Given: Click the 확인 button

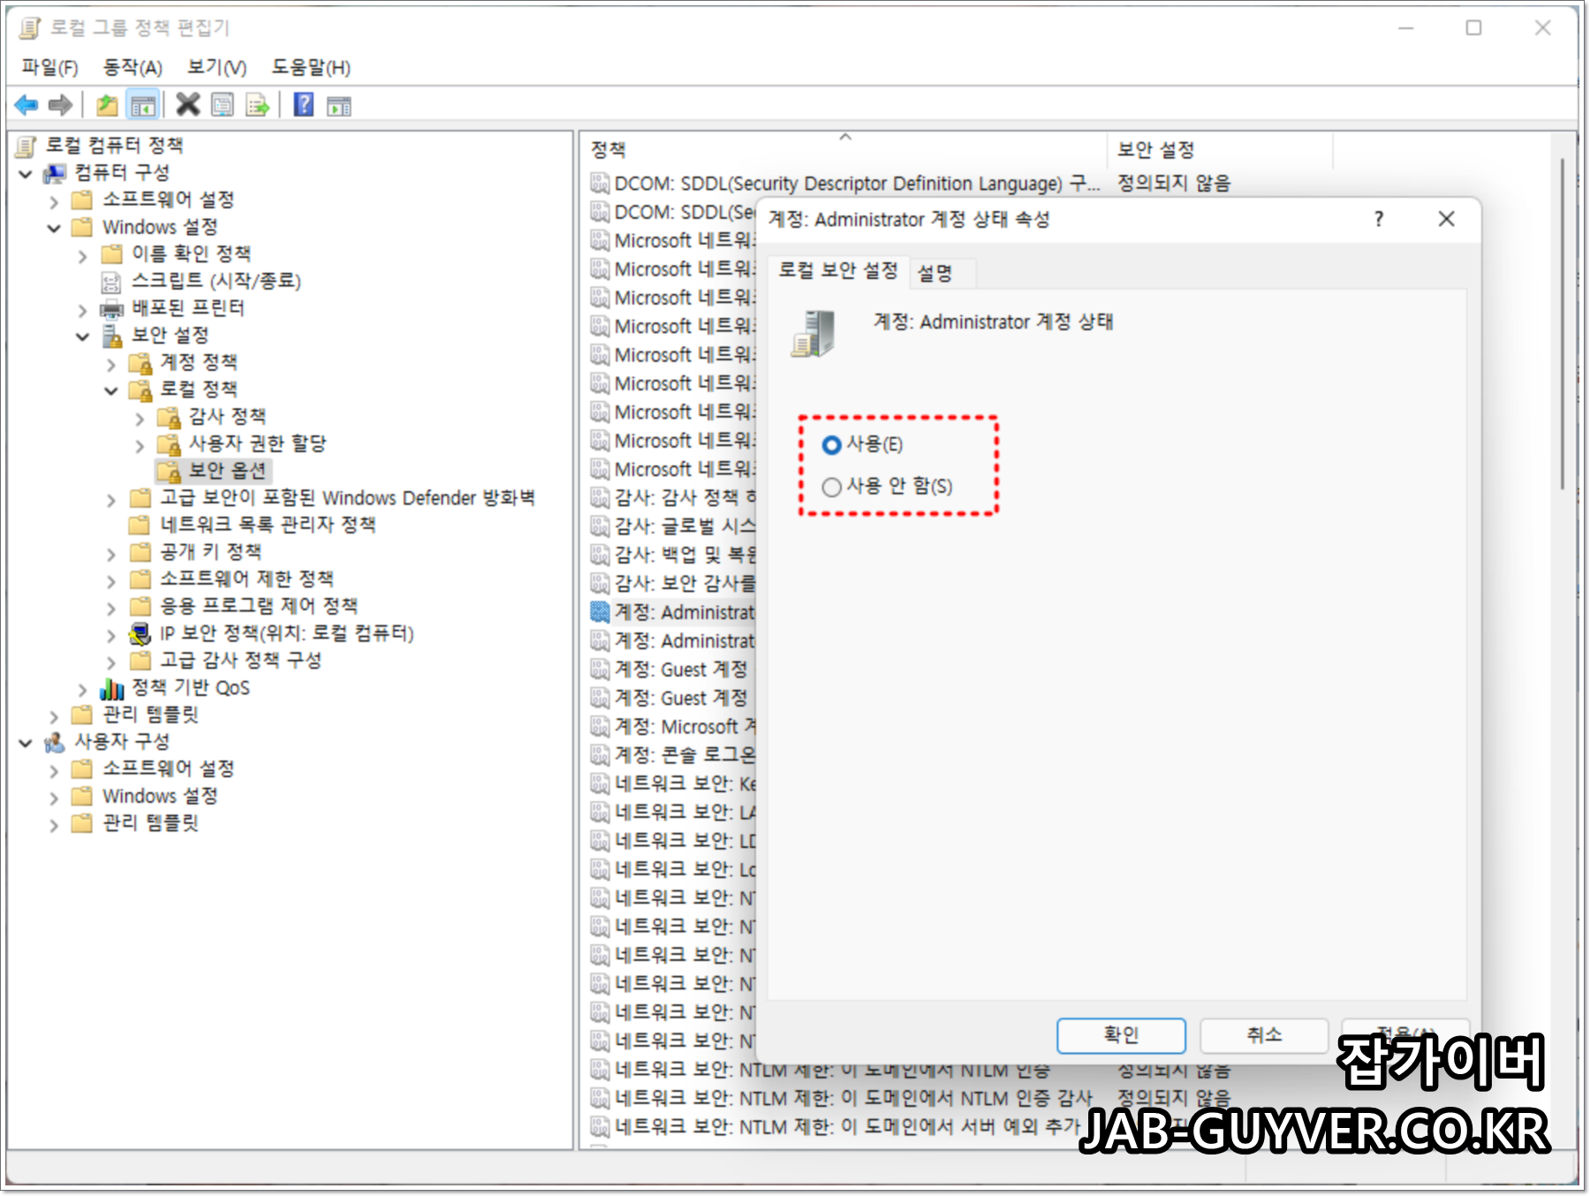Looking at the screenshot, I should [1121, 1034].
